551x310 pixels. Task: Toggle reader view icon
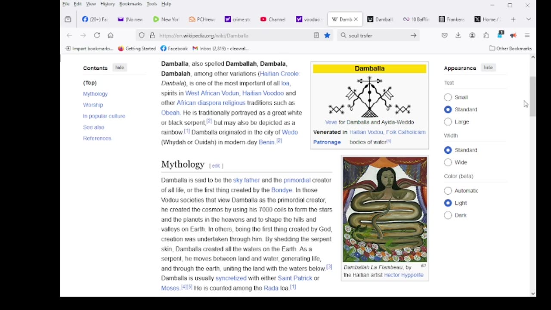point(316,35)
